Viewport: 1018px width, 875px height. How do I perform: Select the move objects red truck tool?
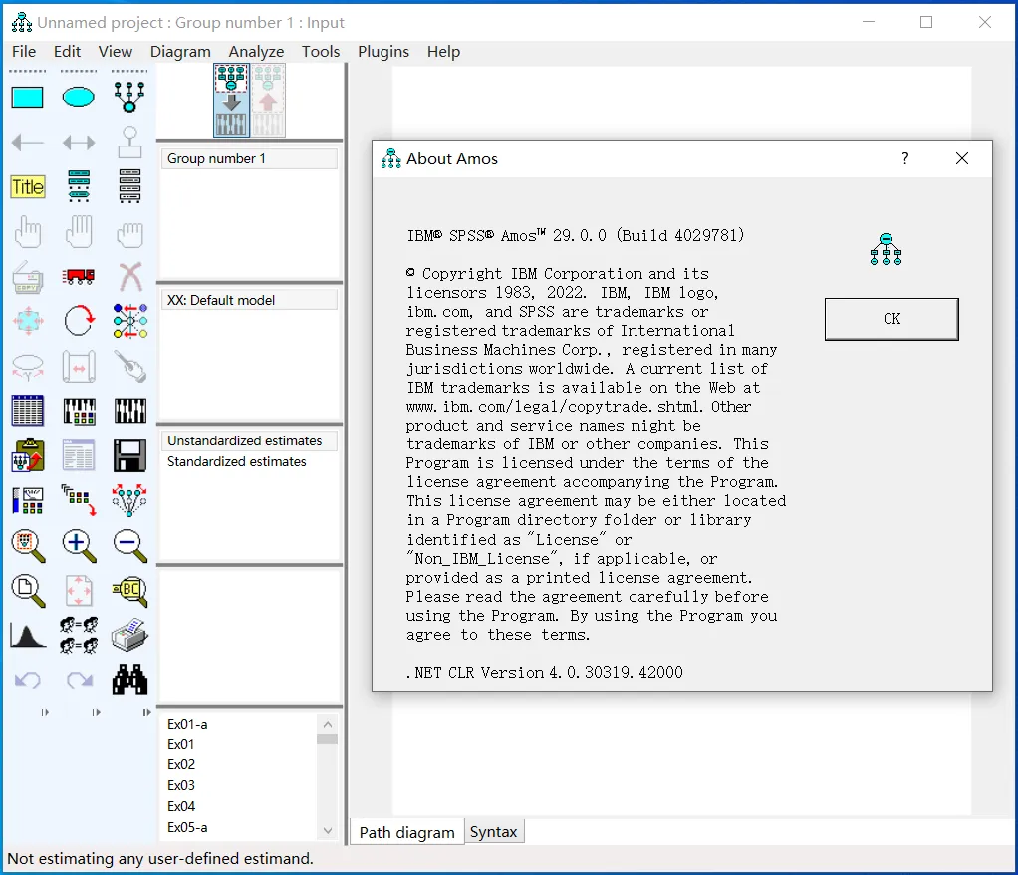[x=79, y=277]
